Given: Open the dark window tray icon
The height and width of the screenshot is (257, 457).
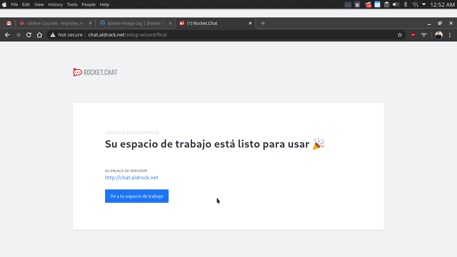Looking at the screenshot, I should tap(348, 4).
